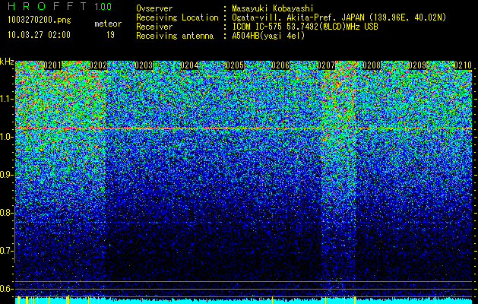Click the 0203 time marker label
Viewport: 478px width, 304px height.
tap(144, 65)
